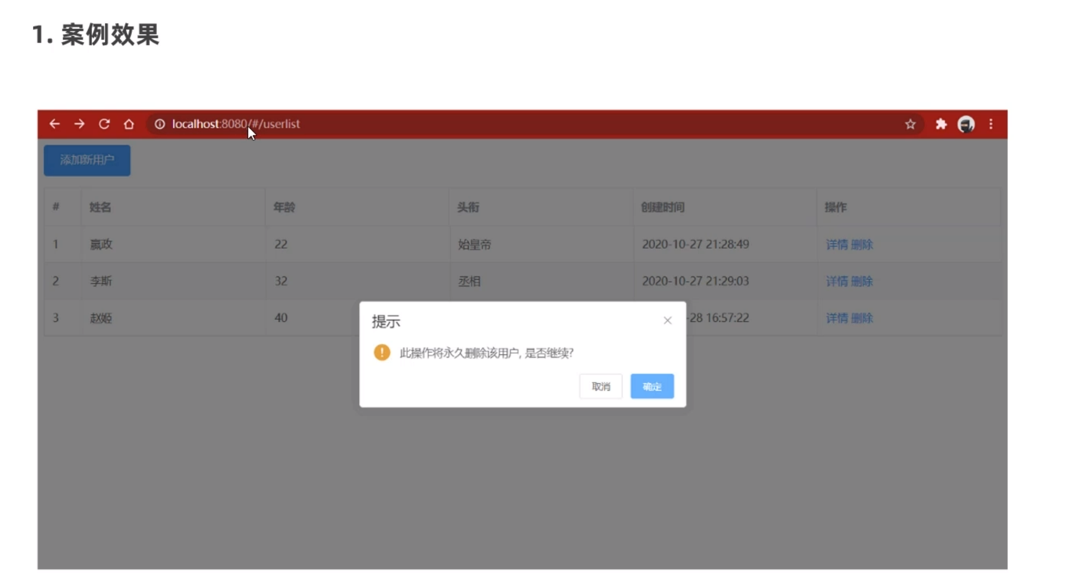The height and width of the screenshot is (584, 1085).
Task: Click 删除 for user 赵姬
Action: (863, 318)
